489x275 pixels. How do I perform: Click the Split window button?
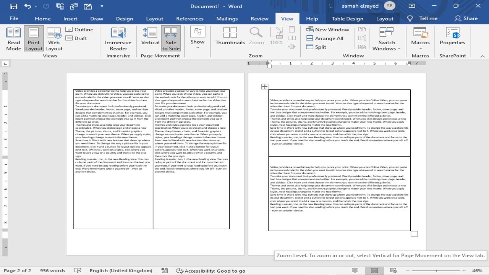pyautogui.click(x=316, y=47)
